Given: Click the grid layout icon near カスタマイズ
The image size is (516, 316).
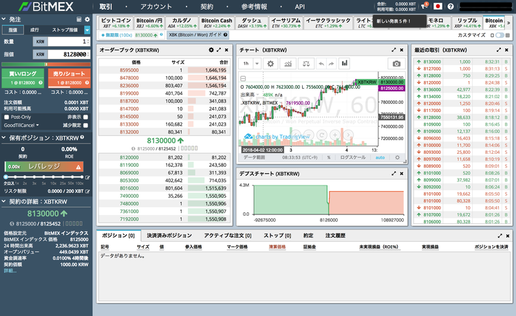Looking at the screenshot, I should (508, 35).
